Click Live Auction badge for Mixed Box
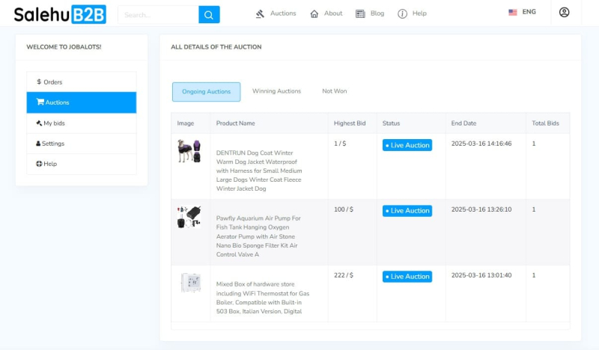The height and width of the screenshot is (350, 599). coord(407,277)
